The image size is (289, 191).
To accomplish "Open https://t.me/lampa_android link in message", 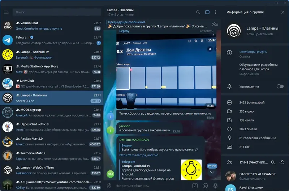I will [x=139, y=155].
